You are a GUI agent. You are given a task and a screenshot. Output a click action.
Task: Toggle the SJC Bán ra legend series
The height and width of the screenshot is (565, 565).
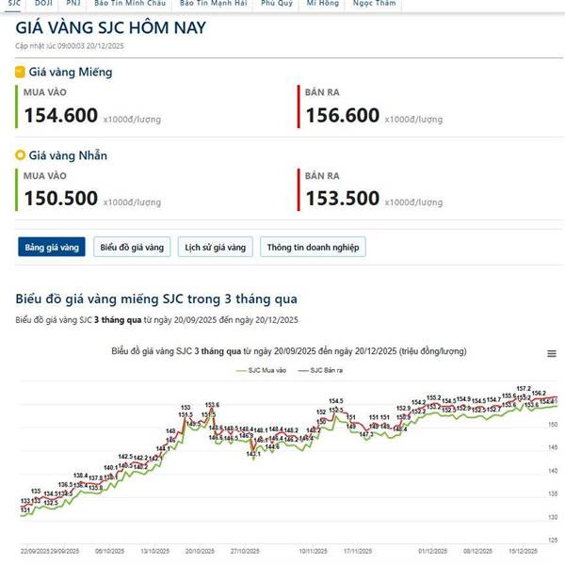pos(319,370)
